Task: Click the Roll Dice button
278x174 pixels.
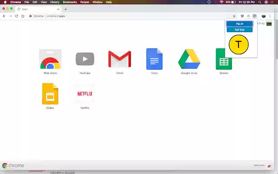Action: 239,30
